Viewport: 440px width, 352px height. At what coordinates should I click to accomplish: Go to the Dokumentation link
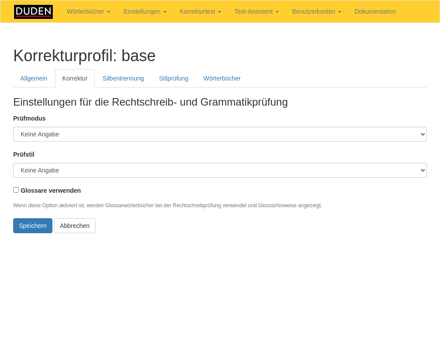375,11
